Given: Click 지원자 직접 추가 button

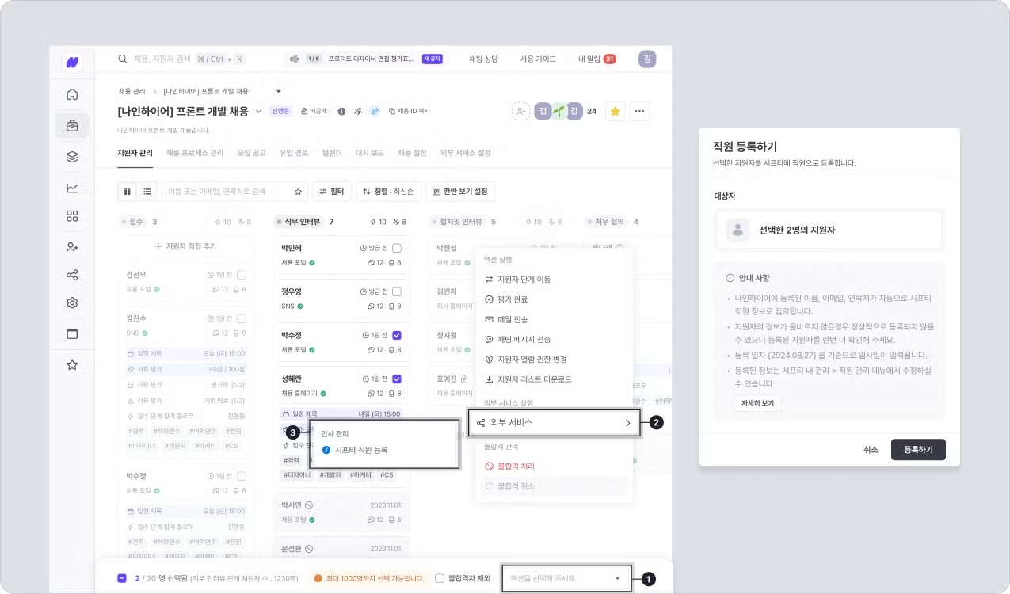Looking at the screenshot, I should point(185,246).
